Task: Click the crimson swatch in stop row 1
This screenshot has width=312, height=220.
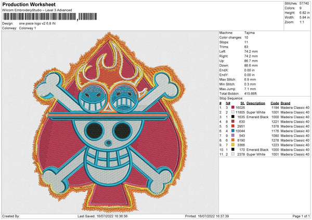Action: coord(233,107)
